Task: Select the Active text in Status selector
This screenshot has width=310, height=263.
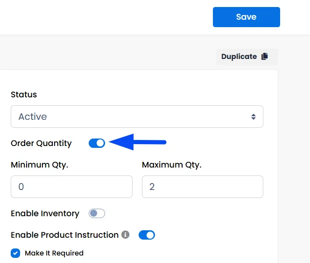Action: point(33,117)
